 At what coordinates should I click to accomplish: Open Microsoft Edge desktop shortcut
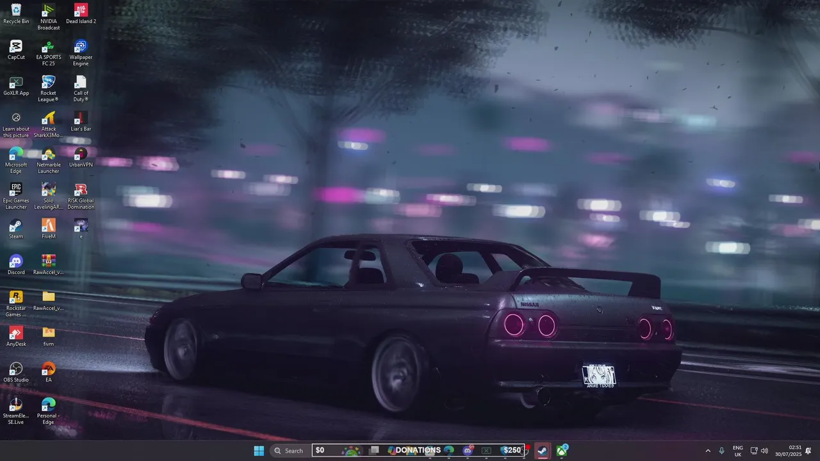coord(16,160)
